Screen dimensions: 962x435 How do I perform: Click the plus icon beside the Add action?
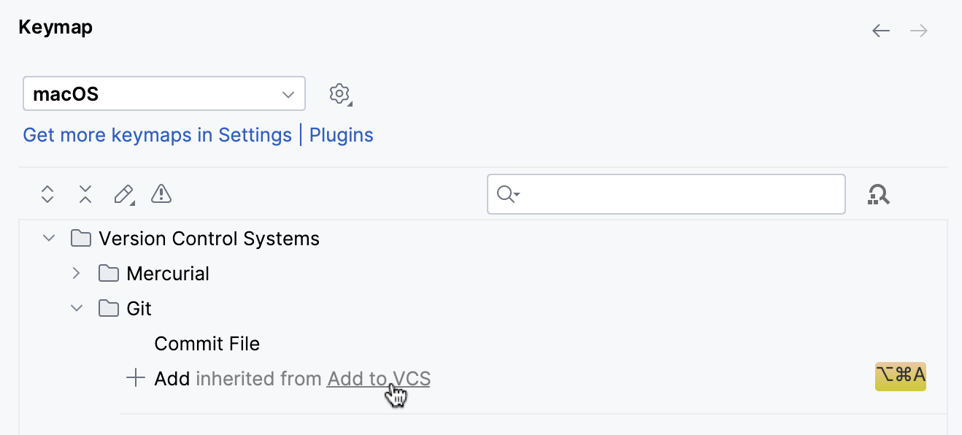coord(135,378)
